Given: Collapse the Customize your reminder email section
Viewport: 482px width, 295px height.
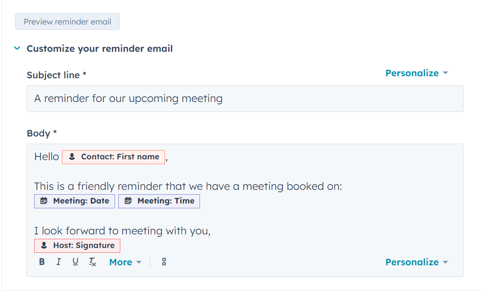Looking at the screenshot, I should (x=17, y=48).
